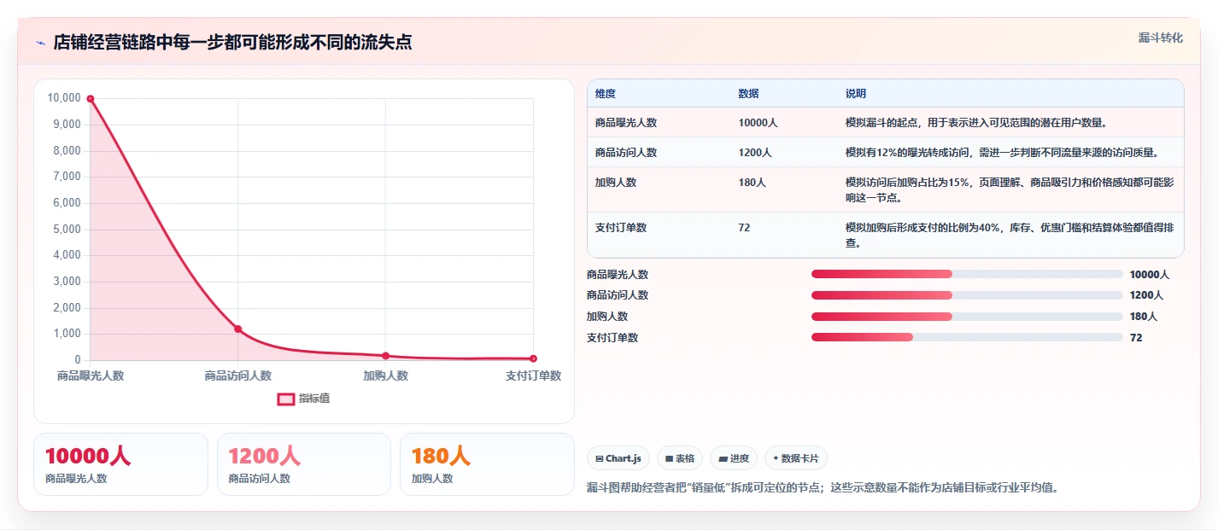Click the 商品访问人数 progress row label
Viewport: 1218px width, 530px height.
point(618,295)
